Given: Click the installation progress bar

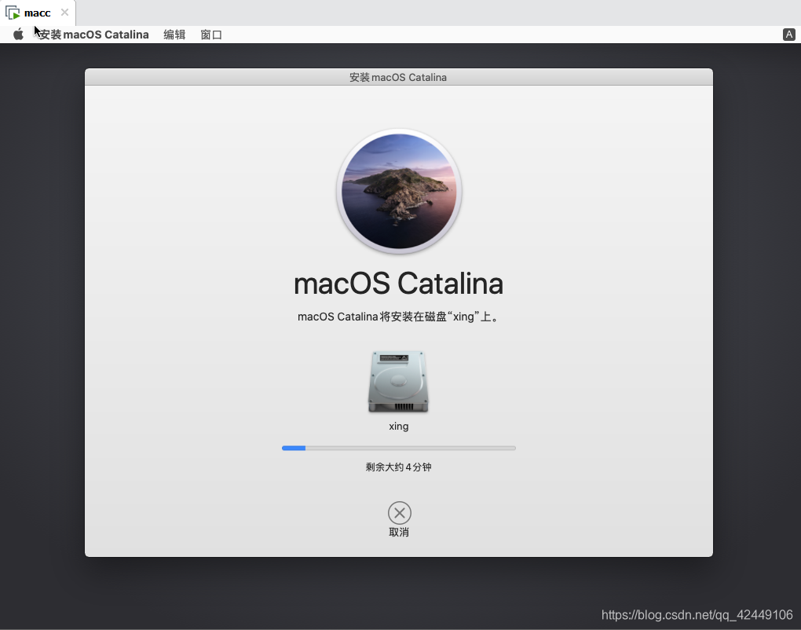Looking at the screenshot, I should click(x=398, y=448).
